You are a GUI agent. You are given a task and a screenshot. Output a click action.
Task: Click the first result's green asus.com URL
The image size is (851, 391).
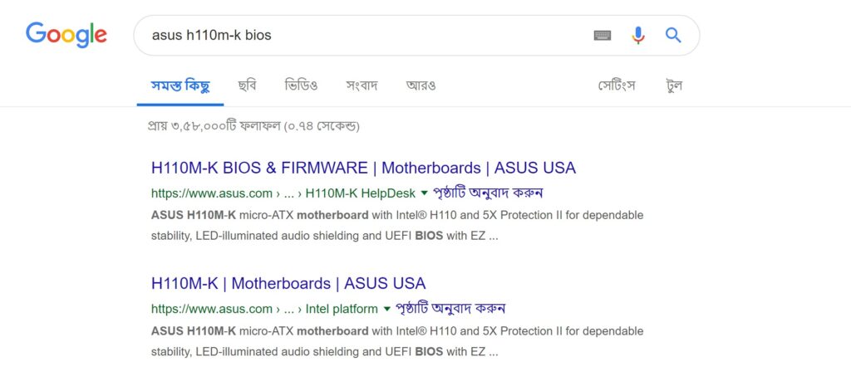coord(283,193)
